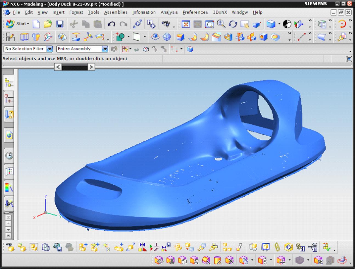The height and width of the screenshot is (269, 355).
Task: Open the Insert menu
Action: click(58, 12)
